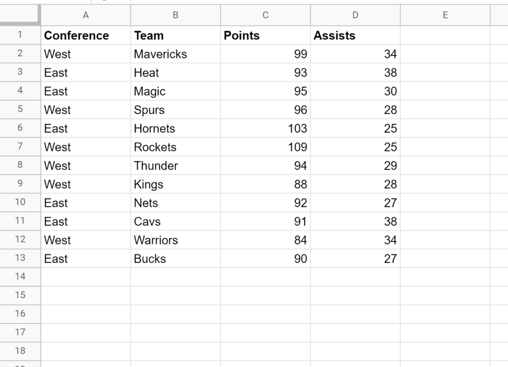Viewport: 508px width, 367px height.
Task: Select column D header
Action: [x=355, y=15]
